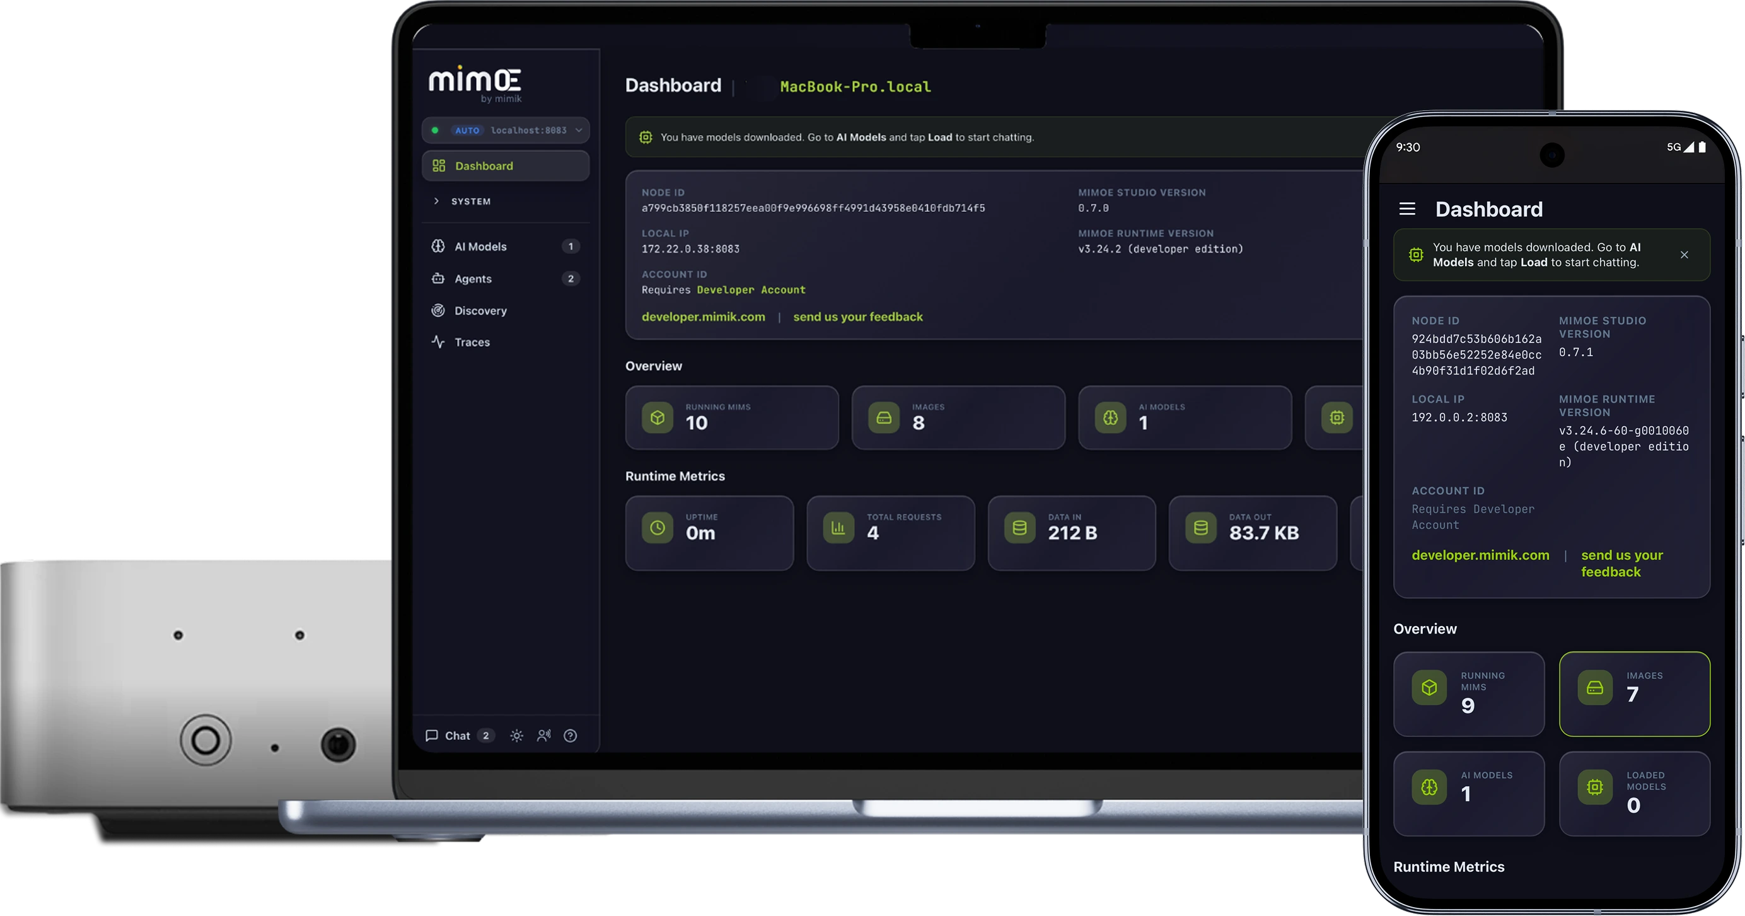The image size is (1745, 916).
Task: Click the laptop Node ID value a799cb38...
Action: coord(813,208)
